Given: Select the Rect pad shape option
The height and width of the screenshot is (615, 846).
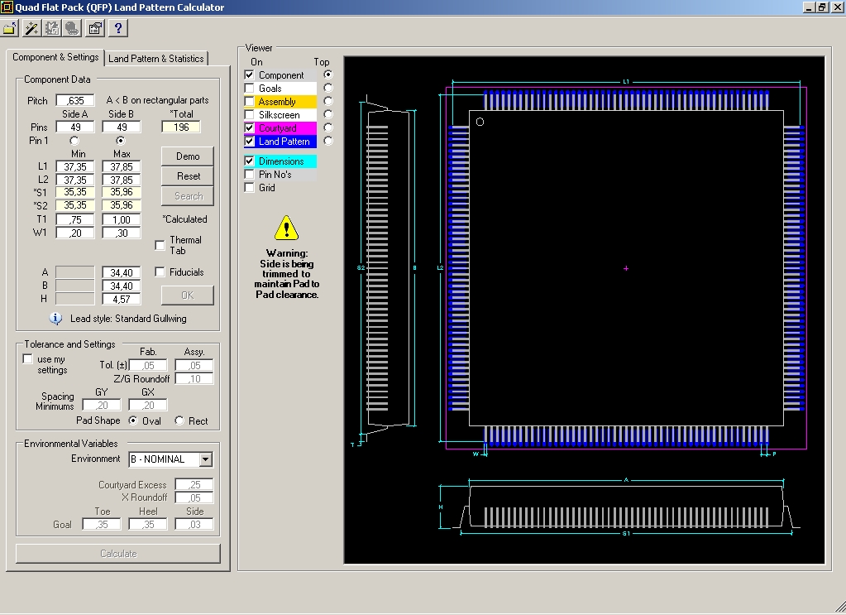Looking at the screenshot, I should pos(179,420).
